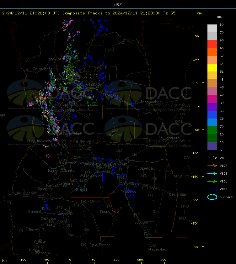Click the Carmensa map label
The width and height of the screenshot is (236, 264).
[x=128, y=192]
